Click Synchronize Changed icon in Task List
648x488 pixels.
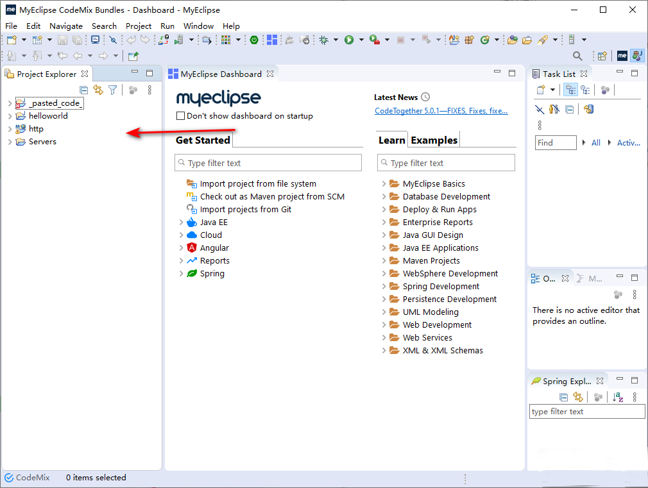click(x=589, y=110)
